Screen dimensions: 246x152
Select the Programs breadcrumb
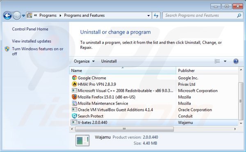(48, 15)
